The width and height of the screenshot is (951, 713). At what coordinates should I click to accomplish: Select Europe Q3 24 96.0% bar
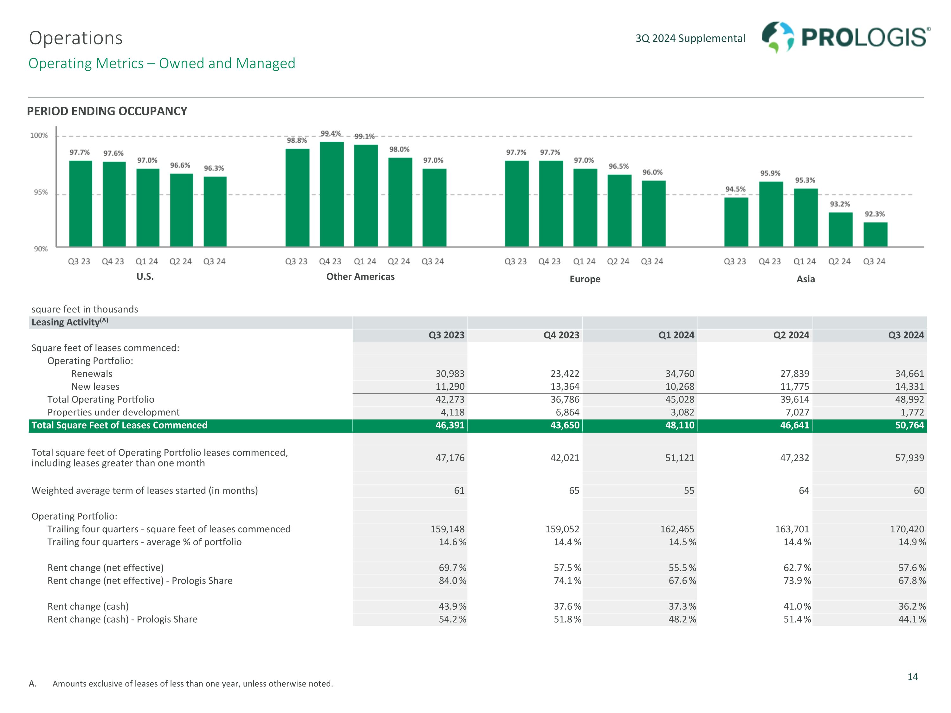[x=653, y=213]
